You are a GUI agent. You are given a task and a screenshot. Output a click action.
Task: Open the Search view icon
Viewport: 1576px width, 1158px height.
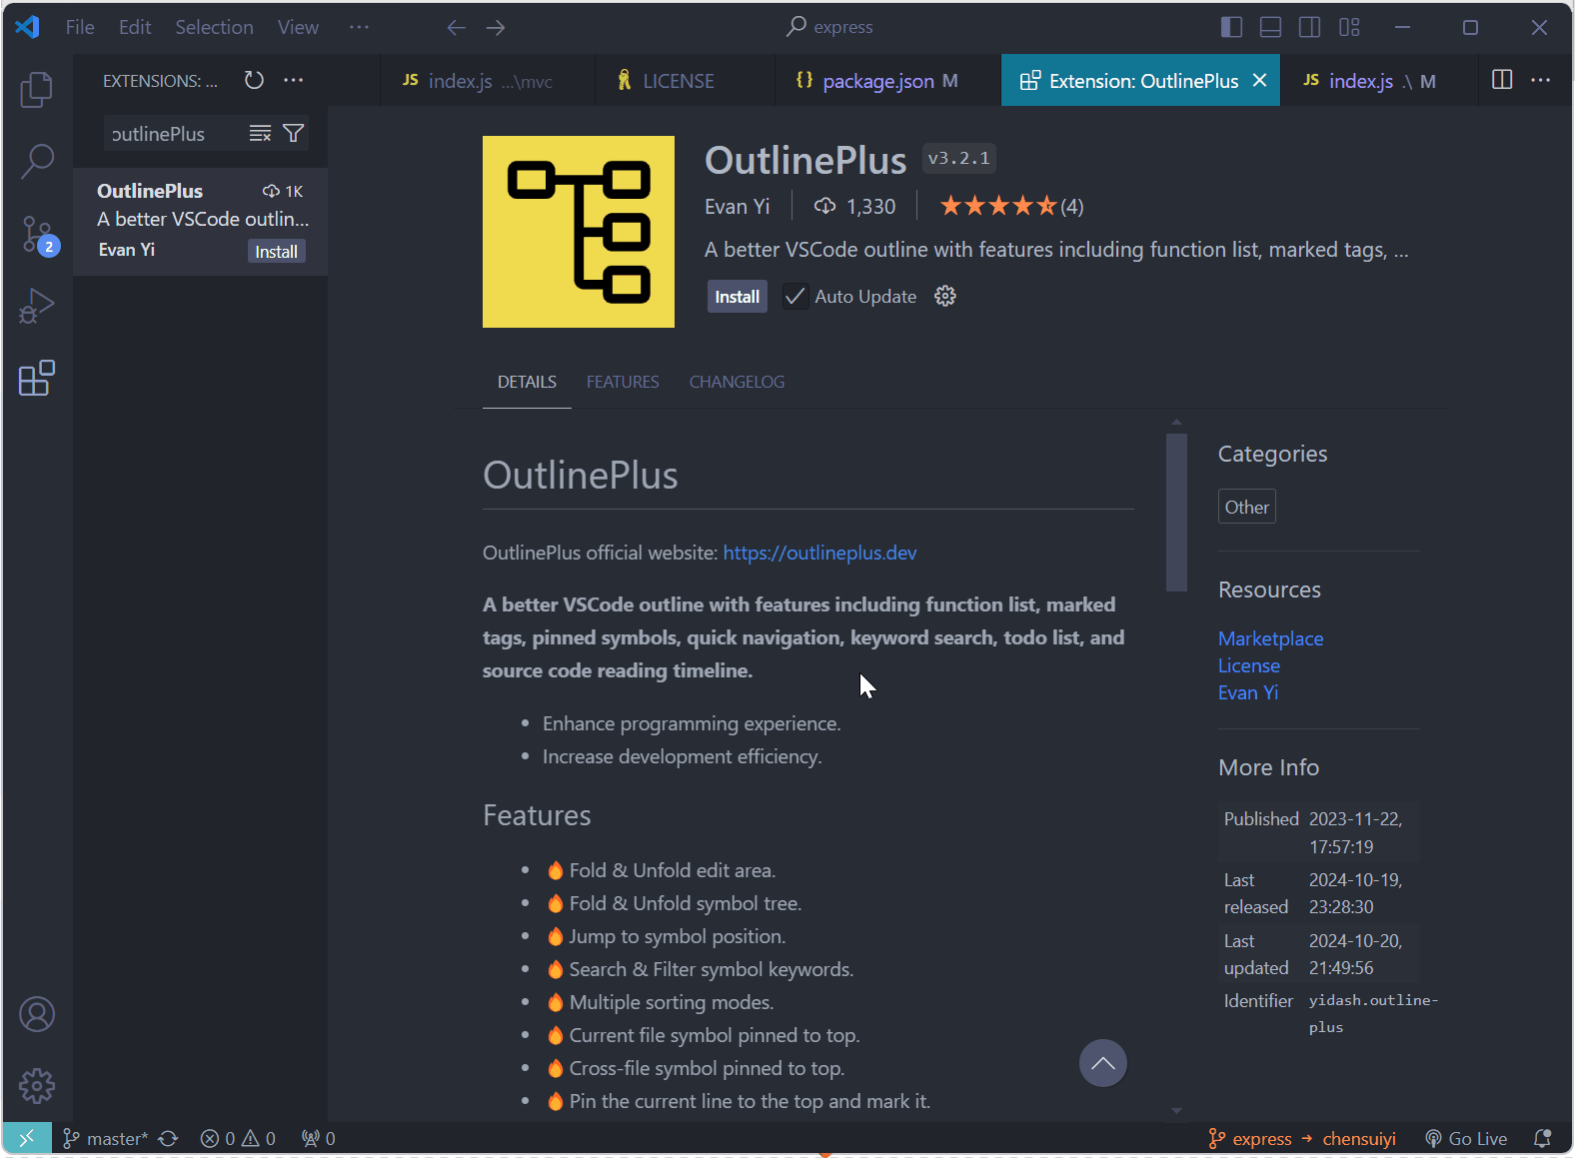click(37, 161)
